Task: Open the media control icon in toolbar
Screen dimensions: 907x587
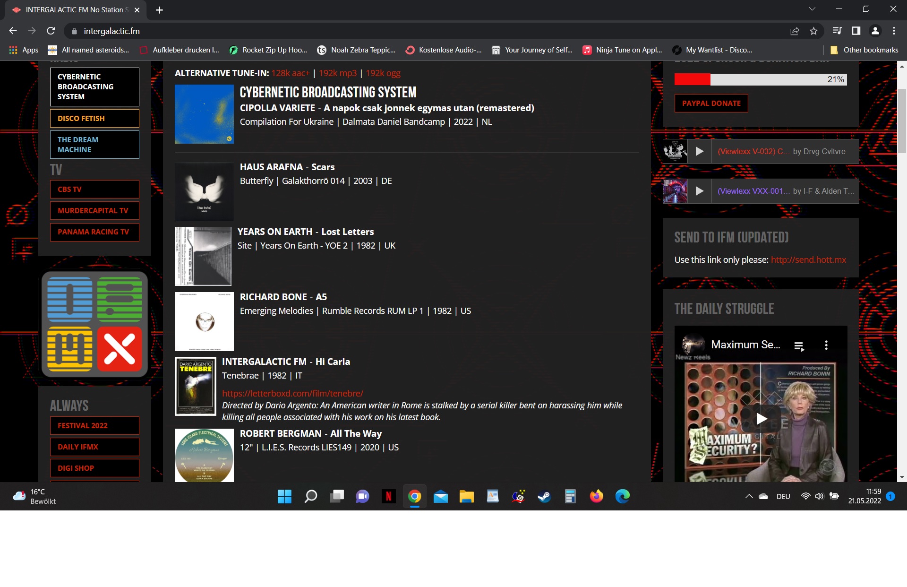Action: click(x=837, y=31)
